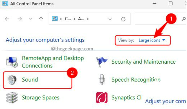
Task: Open the Sound link
Action: [x=30, y=80]
